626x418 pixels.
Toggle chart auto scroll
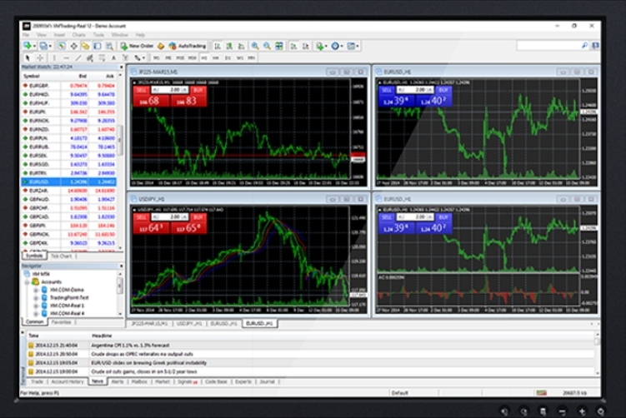pos(293,46)
